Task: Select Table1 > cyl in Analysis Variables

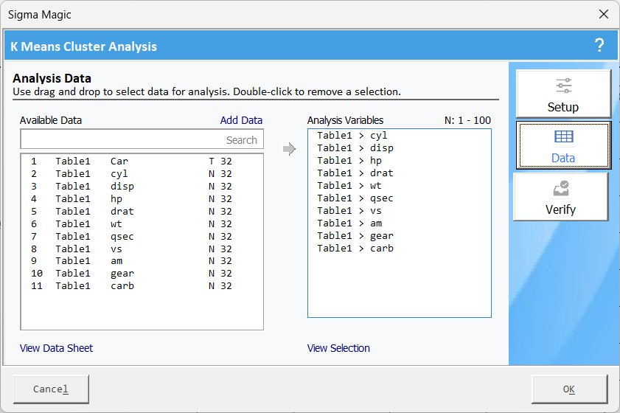Action: 352,136
